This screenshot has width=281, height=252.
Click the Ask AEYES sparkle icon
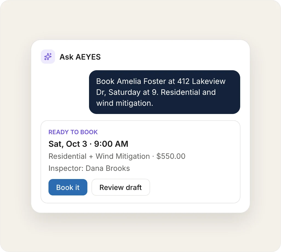point(48,57)
